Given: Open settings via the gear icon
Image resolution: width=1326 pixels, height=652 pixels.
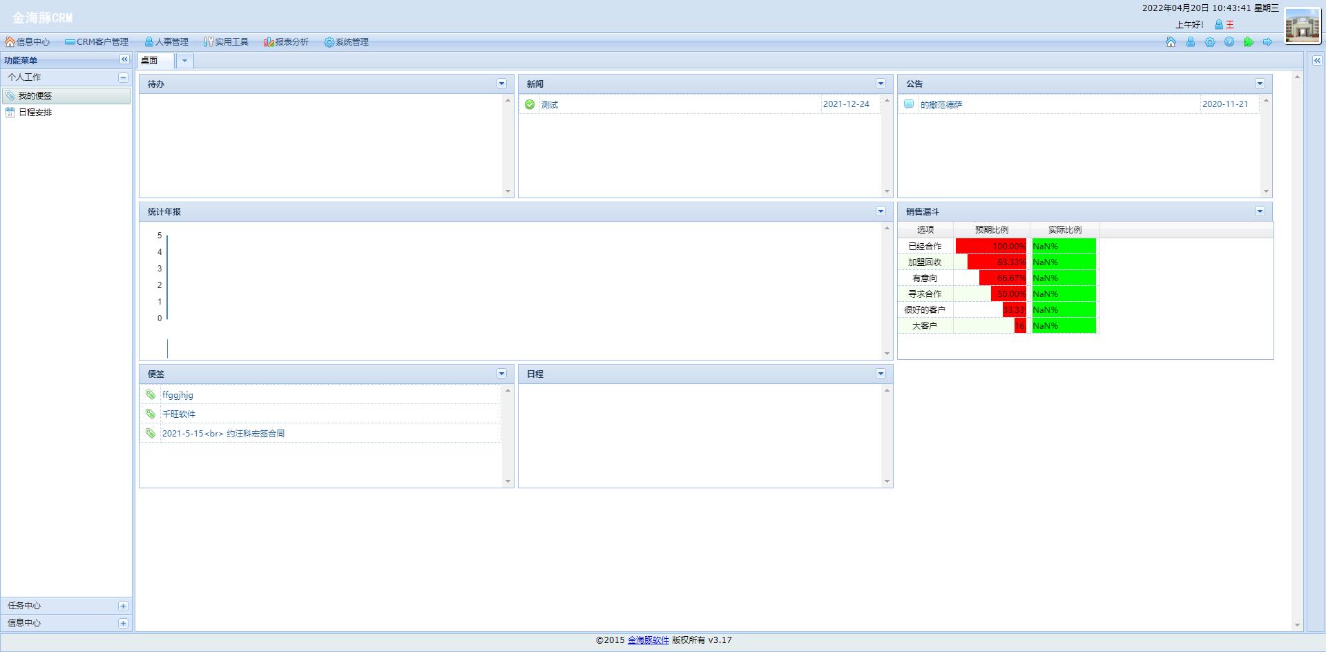Looking at the screenshot, I should click(1209, 42).
